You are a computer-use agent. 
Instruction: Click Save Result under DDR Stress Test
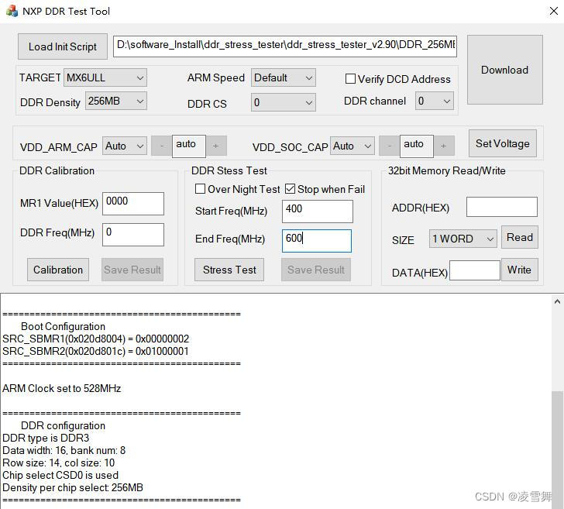pyautogui.click(x=316, y=270)
